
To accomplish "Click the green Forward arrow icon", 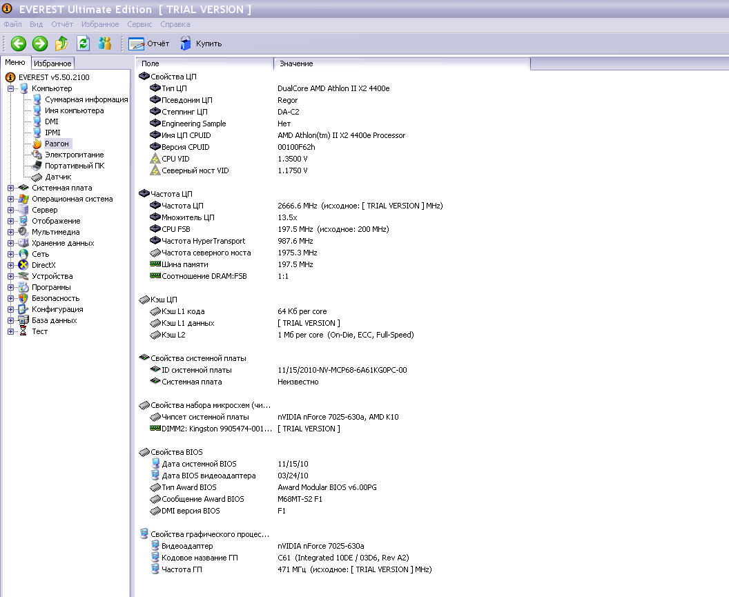I will [40, 43].
